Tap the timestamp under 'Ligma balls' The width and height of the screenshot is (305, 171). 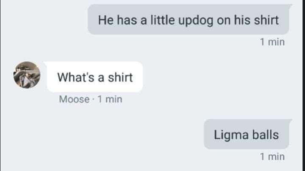coord(272,157)
